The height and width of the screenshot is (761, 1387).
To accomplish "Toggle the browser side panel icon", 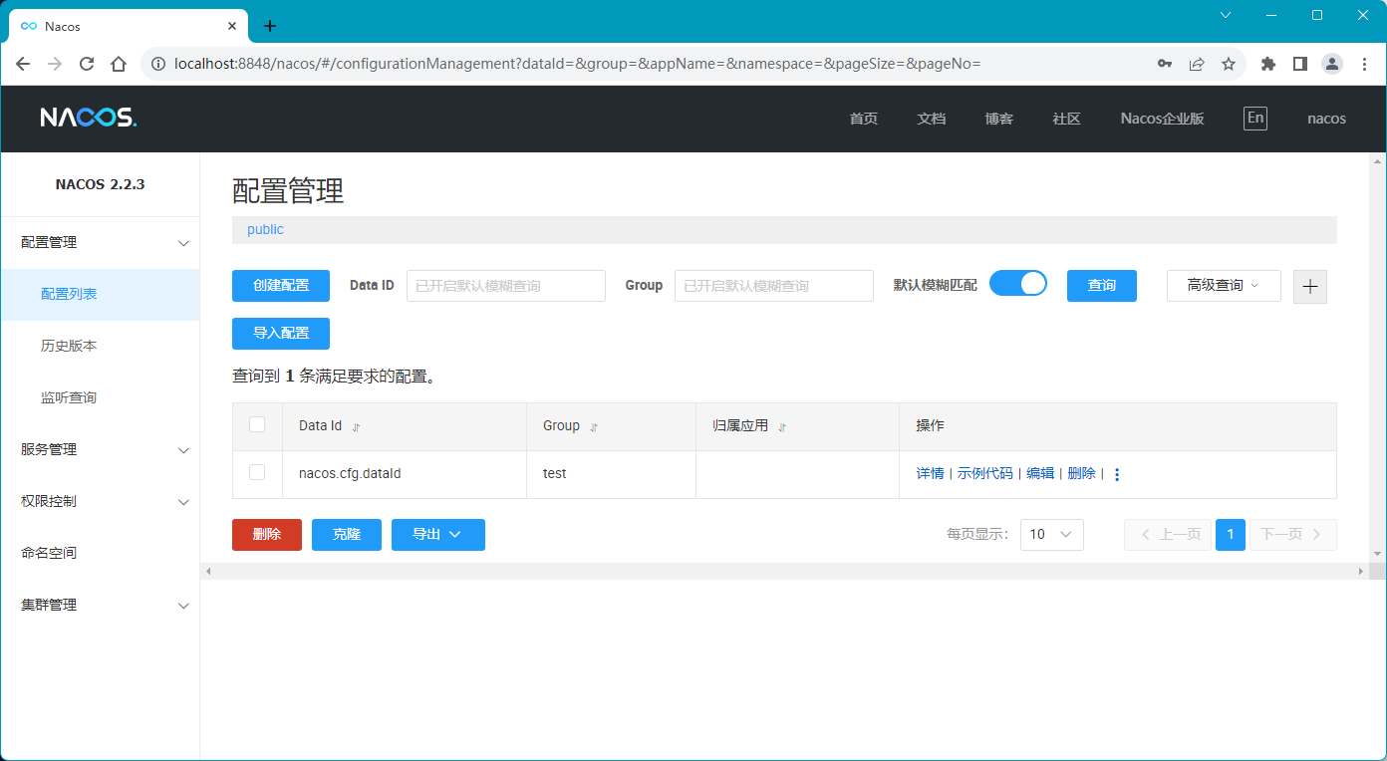I will pyautogui.click(x=1299, y=64).
